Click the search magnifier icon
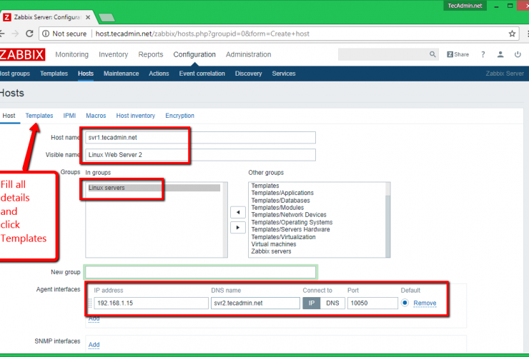This screenshot has height=357, width=529. click(432, 54)
